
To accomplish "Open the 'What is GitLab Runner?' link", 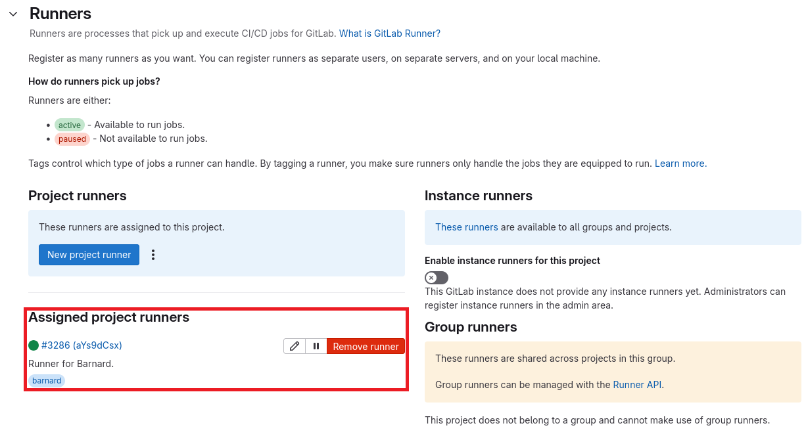I will coord(390,33).
